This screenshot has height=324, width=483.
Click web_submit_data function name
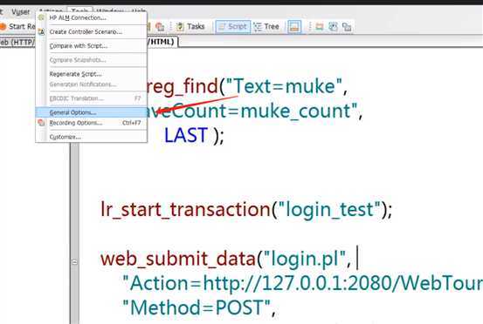click(177, 259)
